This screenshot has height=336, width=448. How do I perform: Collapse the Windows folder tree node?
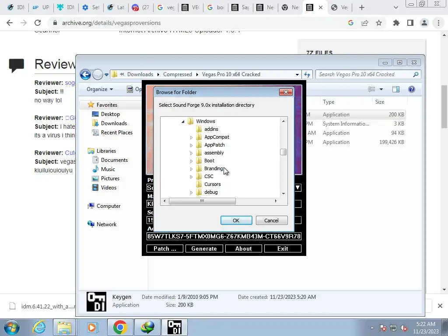183,122
